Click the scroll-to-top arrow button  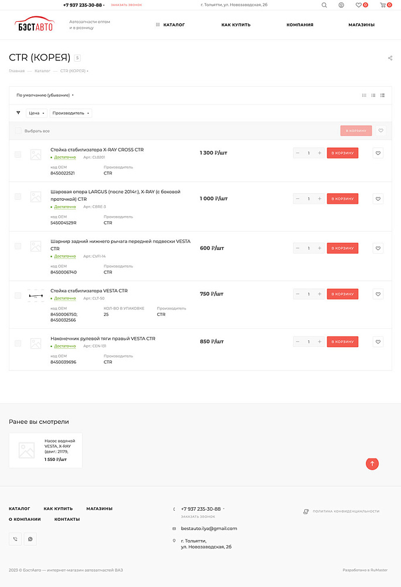372,464
